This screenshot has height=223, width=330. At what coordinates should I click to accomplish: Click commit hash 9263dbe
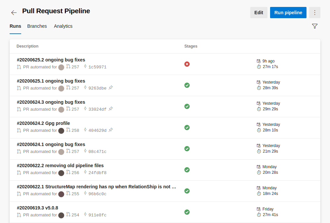97,88
